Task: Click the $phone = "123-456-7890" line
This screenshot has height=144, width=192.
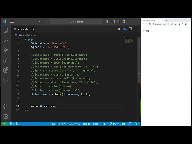Action: [50, 47]
